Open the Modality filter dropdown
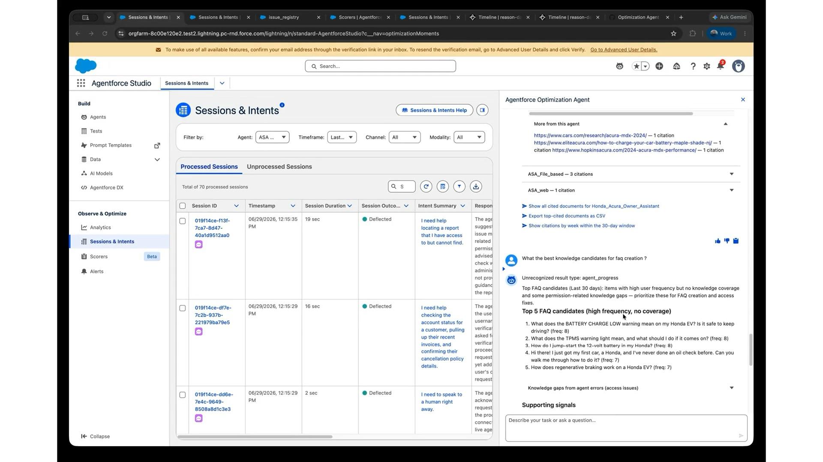 click(469, 137)
